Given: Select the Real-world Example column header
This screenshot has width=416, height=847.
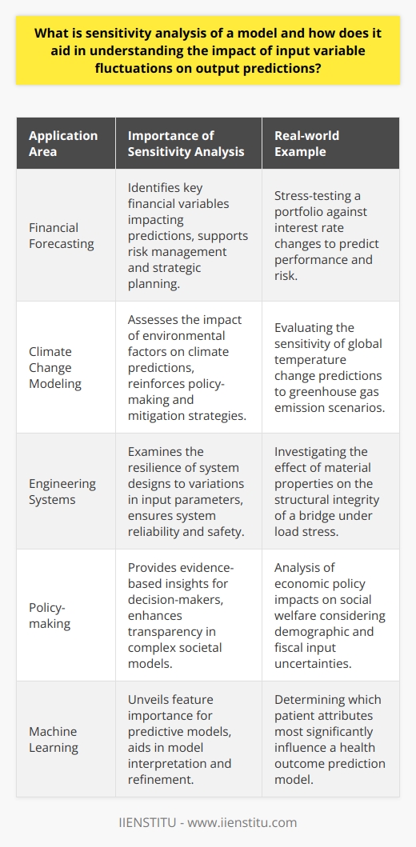Looking at the screenshot, I should tap(330, 142).
